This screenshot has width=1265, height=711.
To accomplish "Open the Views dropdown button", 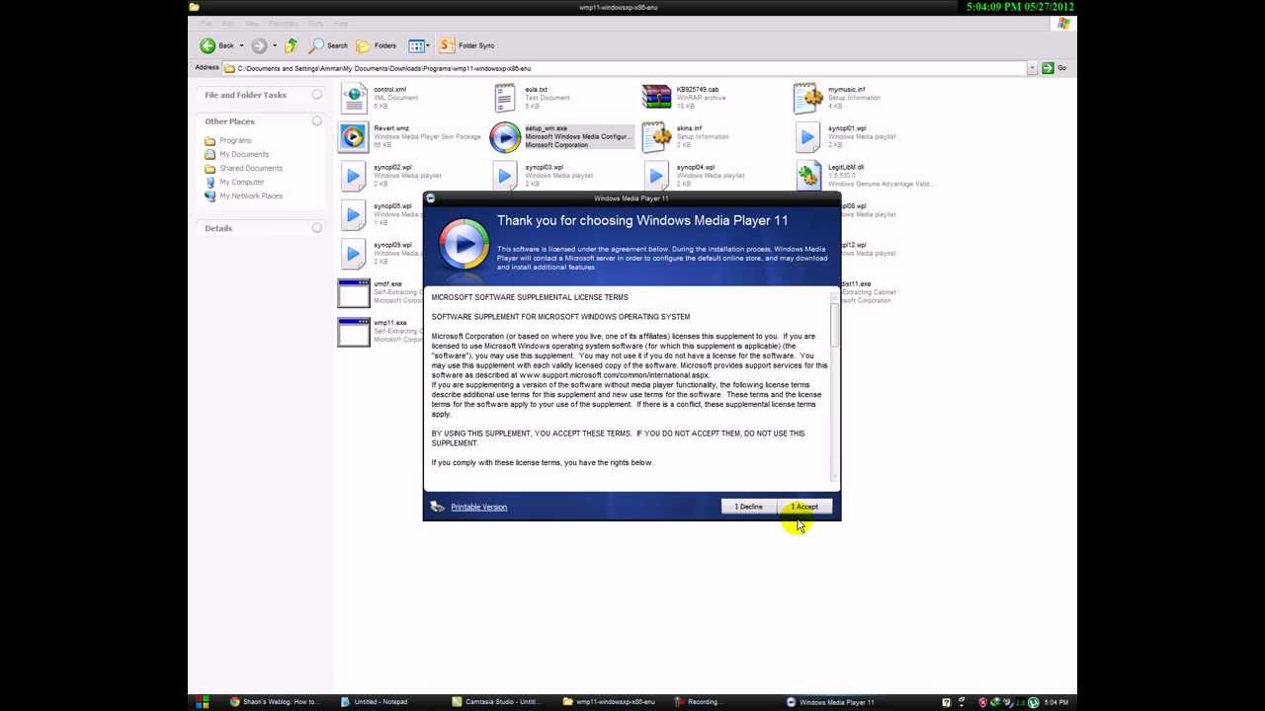I will coord(417,45).
